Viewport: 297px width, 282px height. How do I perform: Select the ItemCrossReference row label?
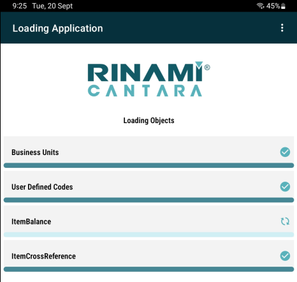pyautogui.click(x=43, y=256)
